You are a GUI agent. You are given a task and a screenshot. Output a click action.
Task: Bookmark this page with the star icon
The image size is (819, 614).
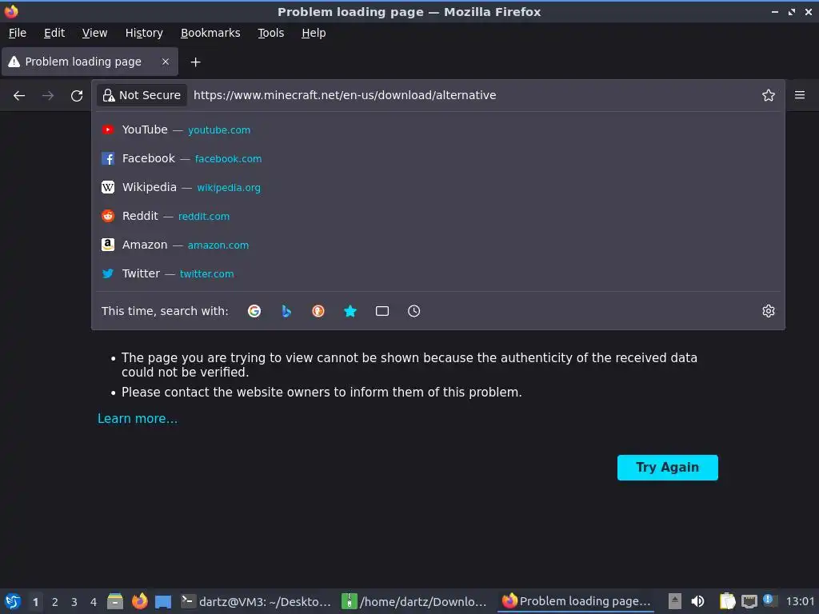coord(768,96)
